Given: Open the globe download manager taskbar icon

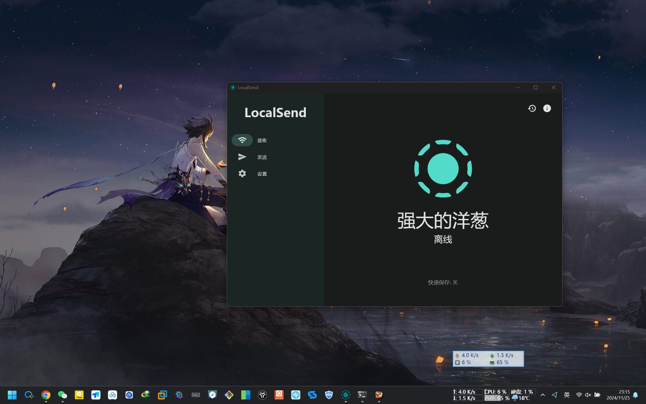Looking at the screenshot, I should click(x=146, y=395).
